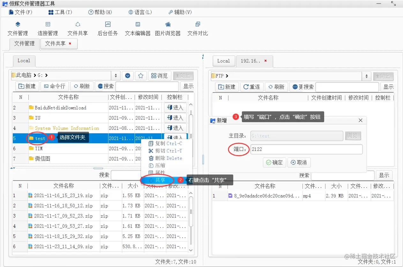Close the 192.16.. connection tab
This screenshot has height=267, width=403.
[x=265, y=61]
